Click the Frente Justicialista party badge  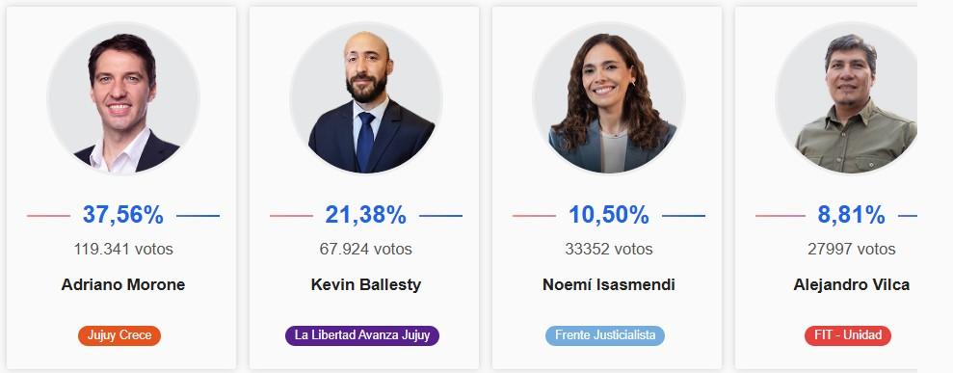605,335
